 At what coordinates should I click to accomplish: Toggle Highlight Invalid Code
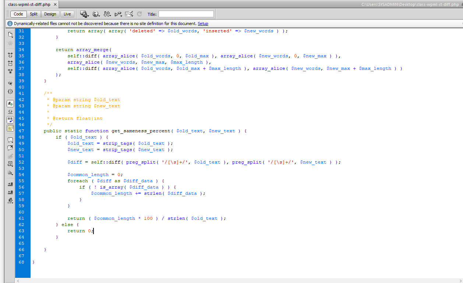pos(10,112)
